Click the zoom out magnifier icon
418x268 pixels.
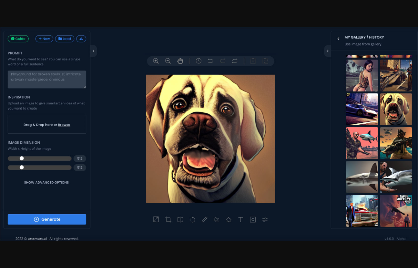[x=168, y=61]
